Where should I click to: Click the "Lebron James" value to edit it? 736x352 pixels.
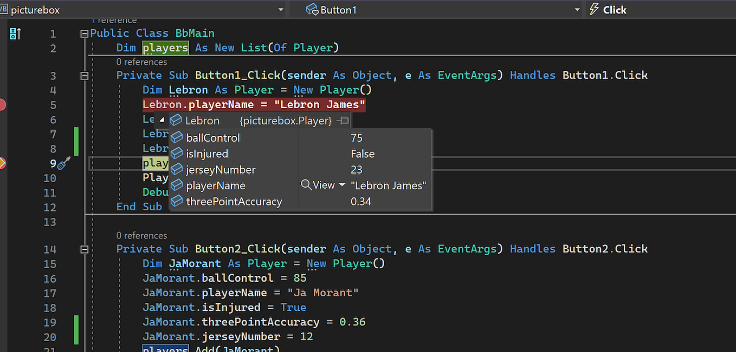389,185
